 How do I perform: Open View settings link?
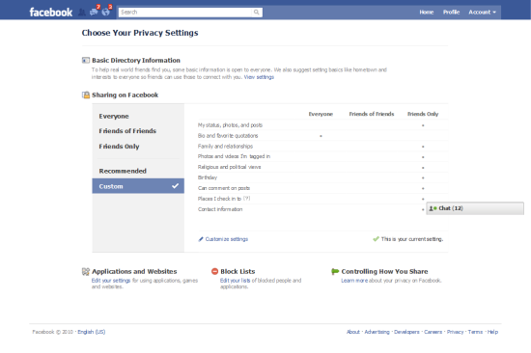[x=259, y=77]
